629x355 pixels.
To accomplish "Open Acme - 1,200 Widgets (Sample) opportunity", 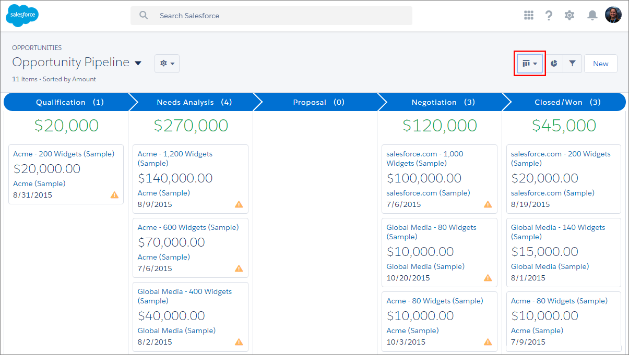I will point(175,158).
